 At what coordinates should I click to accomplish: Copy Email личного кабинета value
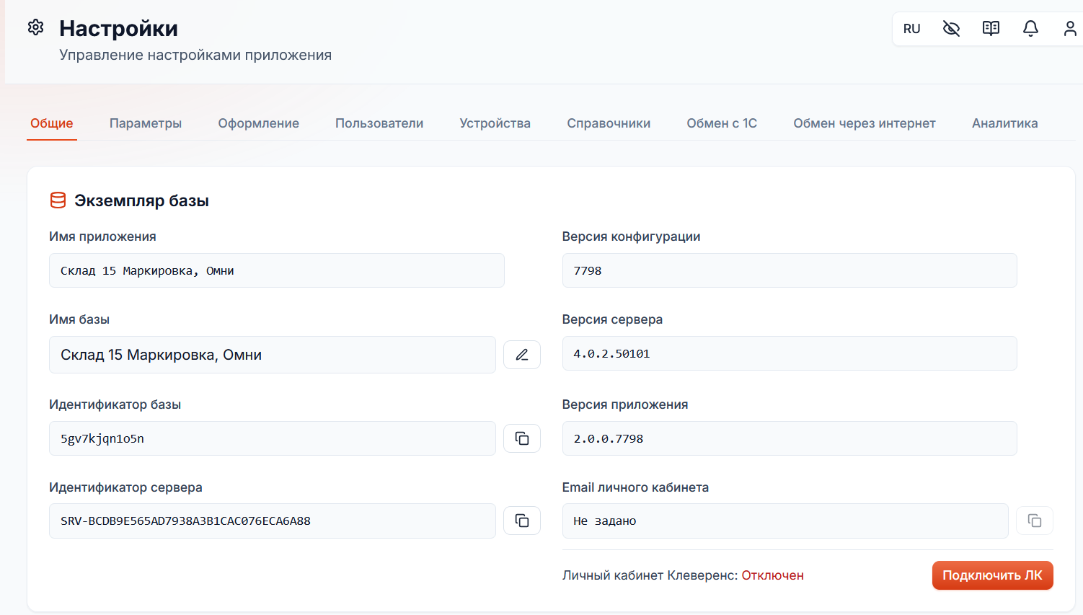point(1035,521)
